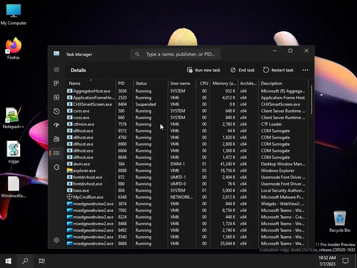Open the Startup apps page icon

[x=56, y=125]
